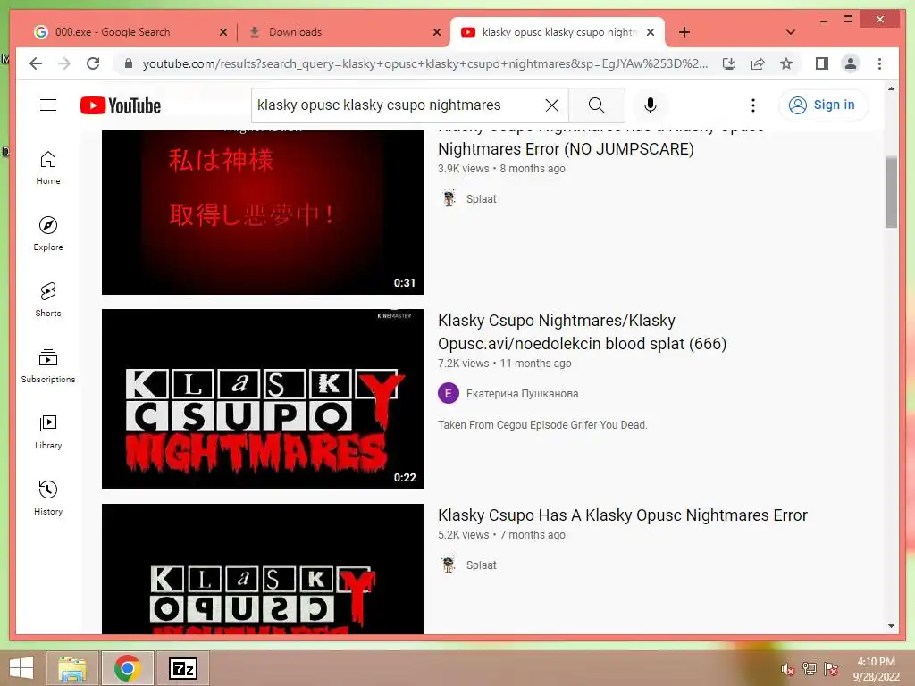Close the Downloads tab

click(436, 33)
